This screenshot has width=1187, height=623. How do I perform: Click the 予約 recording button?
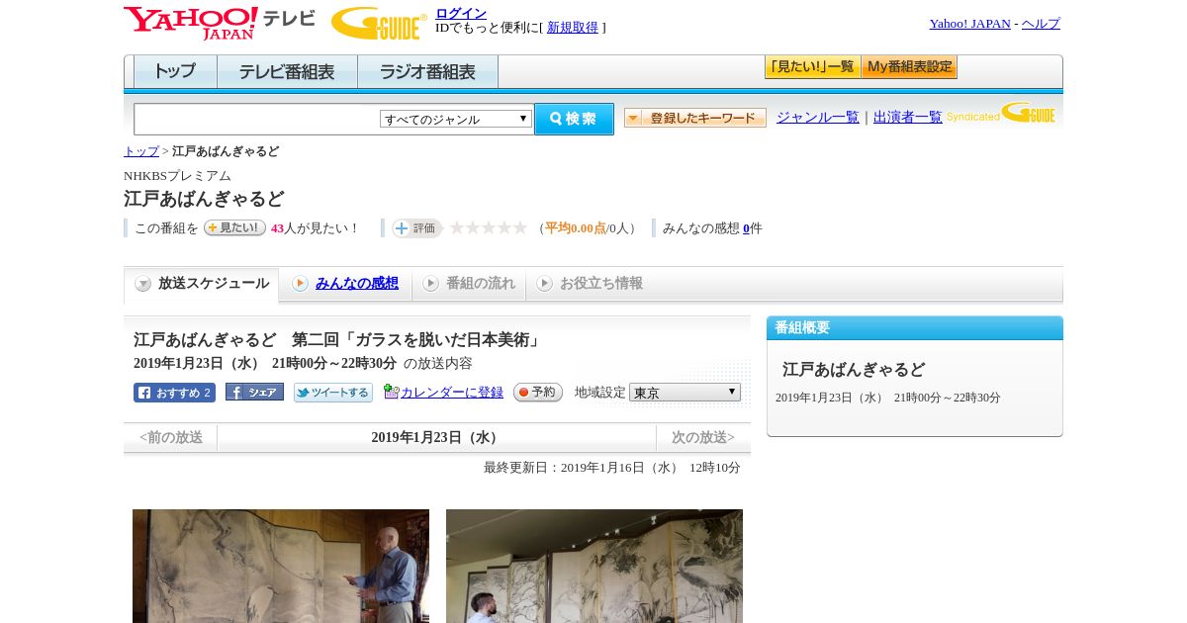pos(538,393)
